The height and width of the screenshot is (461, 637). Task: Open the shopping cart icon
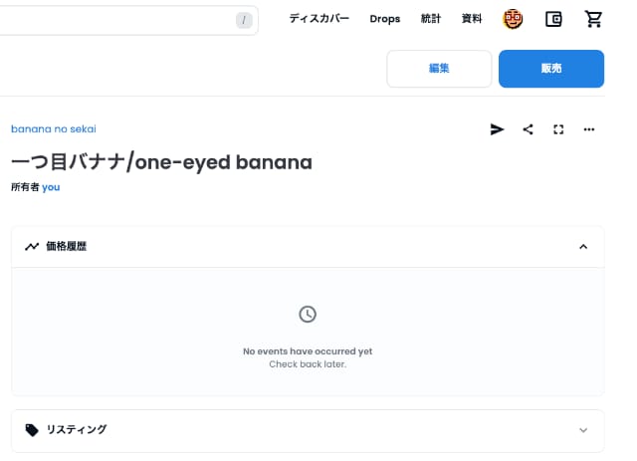coord(593,19)
